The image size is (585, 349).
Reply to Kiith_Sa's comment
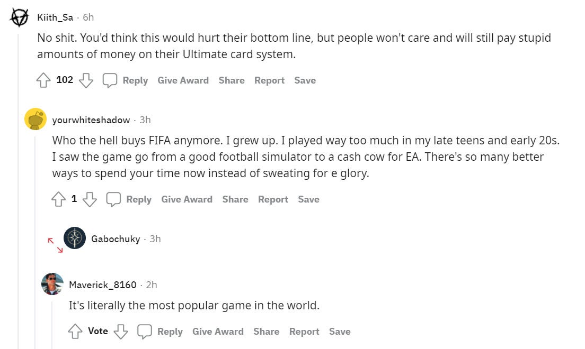click(135, 80)
